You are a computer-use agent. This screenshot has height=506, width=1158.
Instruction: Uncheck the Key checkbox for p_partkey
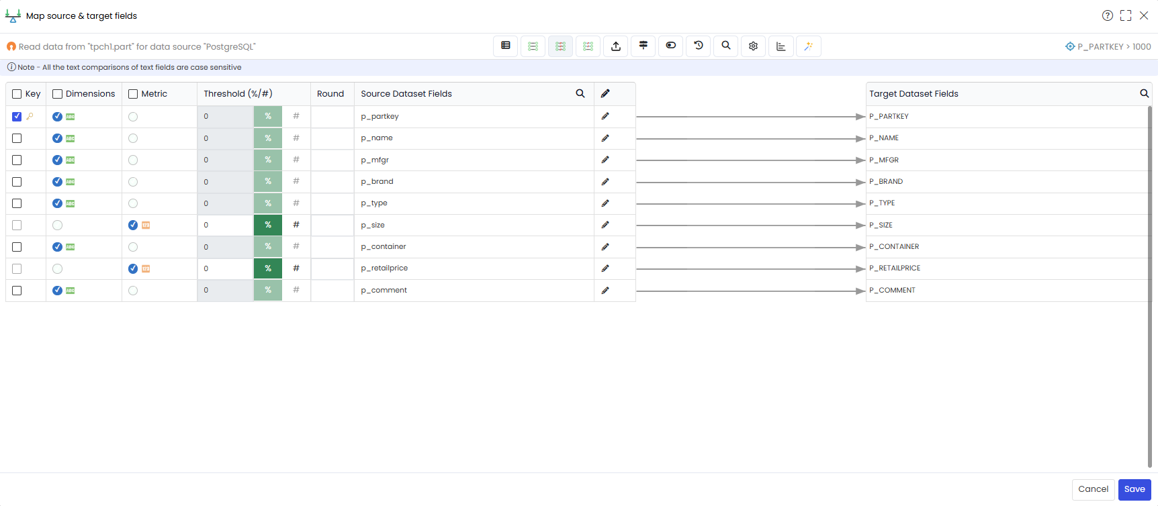click(17, 117)
